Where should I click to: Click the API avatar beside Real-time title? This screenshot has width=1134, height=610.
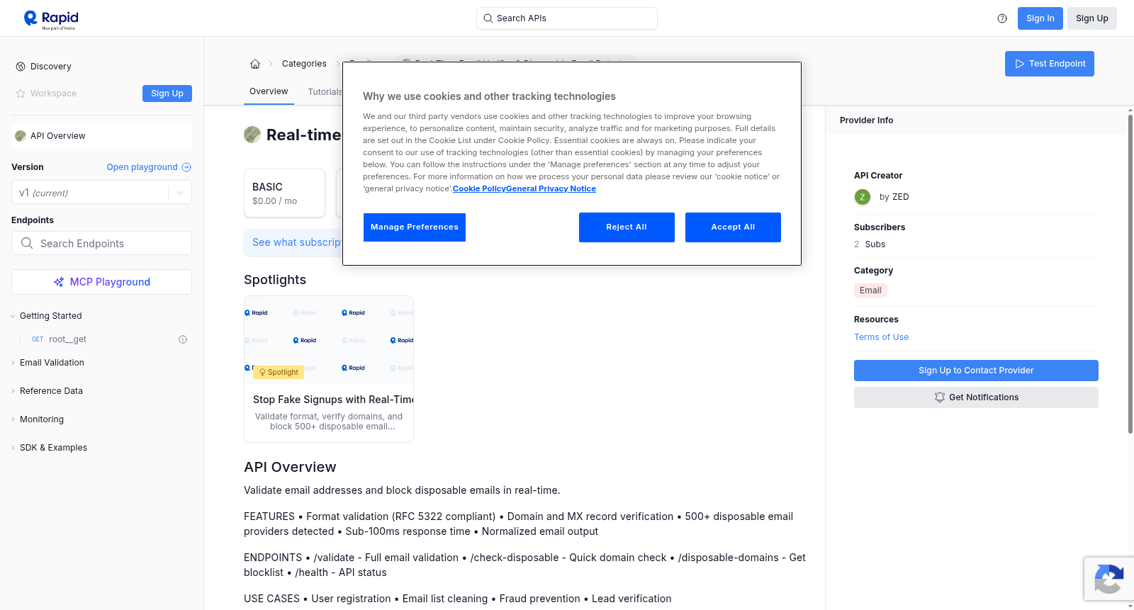(x=252, y=135)
